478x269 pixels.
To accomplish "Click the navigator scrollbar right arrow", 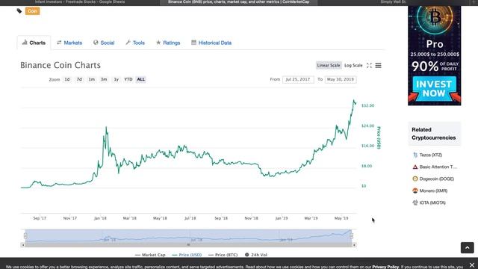I will coord(354,245).
